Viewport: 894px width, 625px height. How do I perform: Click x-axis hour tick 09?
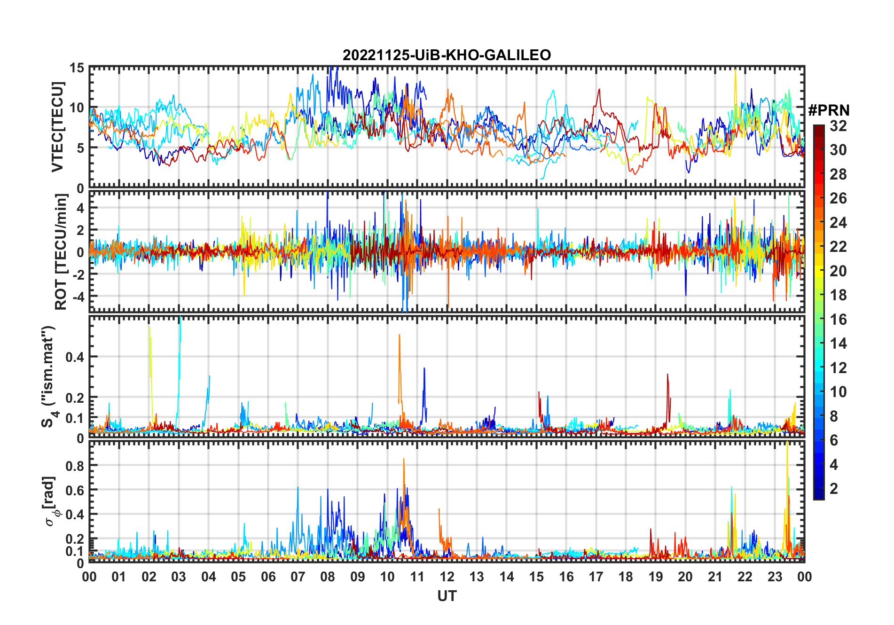tap(358, 577)
